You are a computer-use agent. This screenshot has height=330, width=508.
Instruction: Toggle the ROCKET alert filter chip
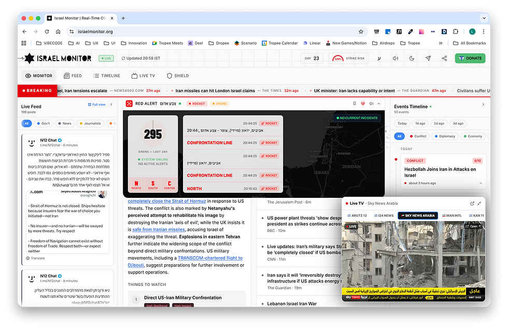(196, 104)
